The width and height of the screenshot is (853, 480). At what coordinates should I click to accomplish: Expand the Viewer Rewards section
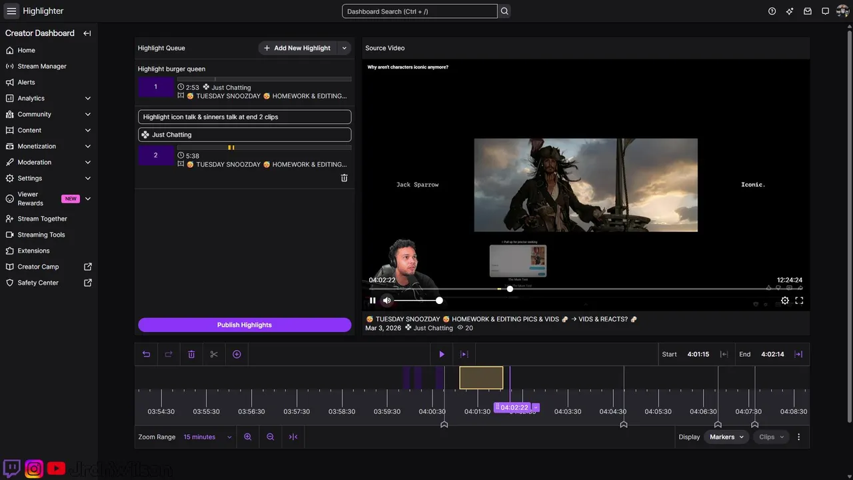[x=88, y=199]
